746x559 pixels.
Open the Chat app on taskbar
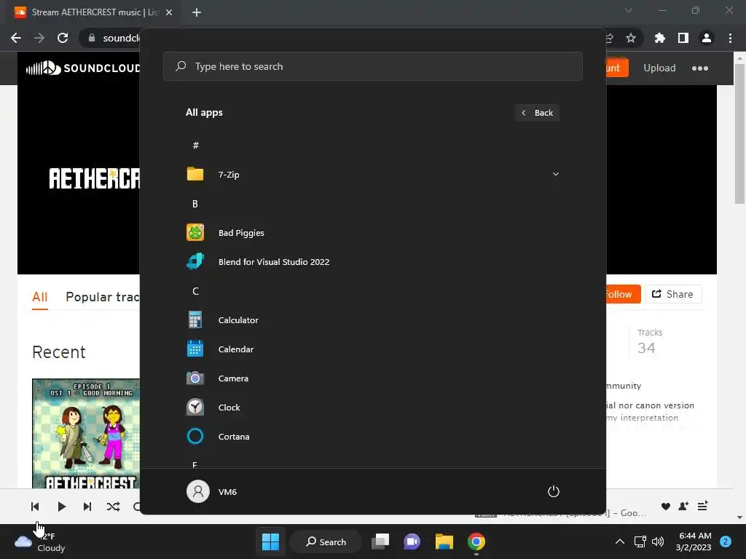point(412,542)
